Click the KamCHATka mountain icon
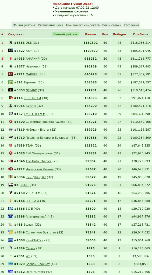The width and height of the screenshot is (152, 275). click(11, 240)
